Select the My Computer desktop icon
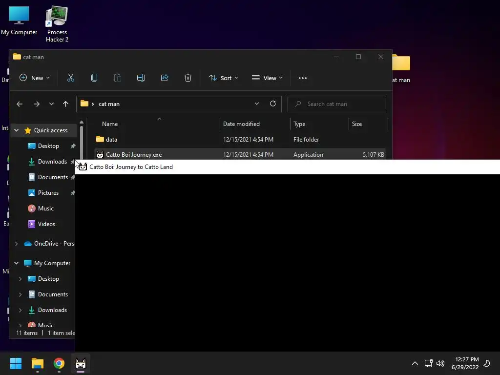 click(x=19, y=21)
